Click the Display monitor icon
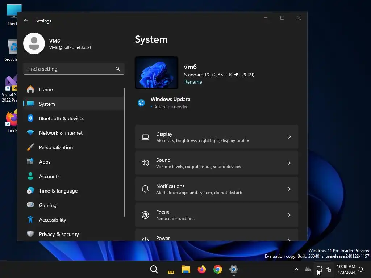This screenshot has height=278, width=371. click(x=145, y=137)
